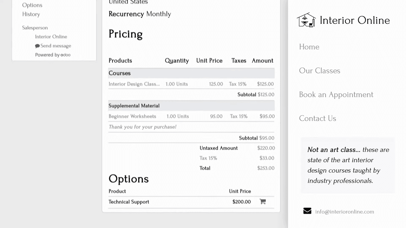Viewport: 406px width, 228px height.
Task: Select the Interior Design Class product row
Action: coord(134,84)
